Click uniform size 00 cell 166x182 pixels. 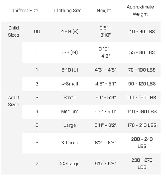[37, 32]
